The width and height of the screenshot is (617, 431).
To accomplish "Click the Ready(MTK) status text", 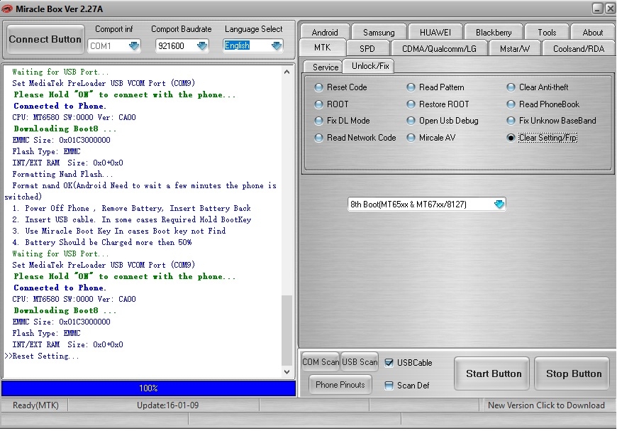I will tap(35, 405).
